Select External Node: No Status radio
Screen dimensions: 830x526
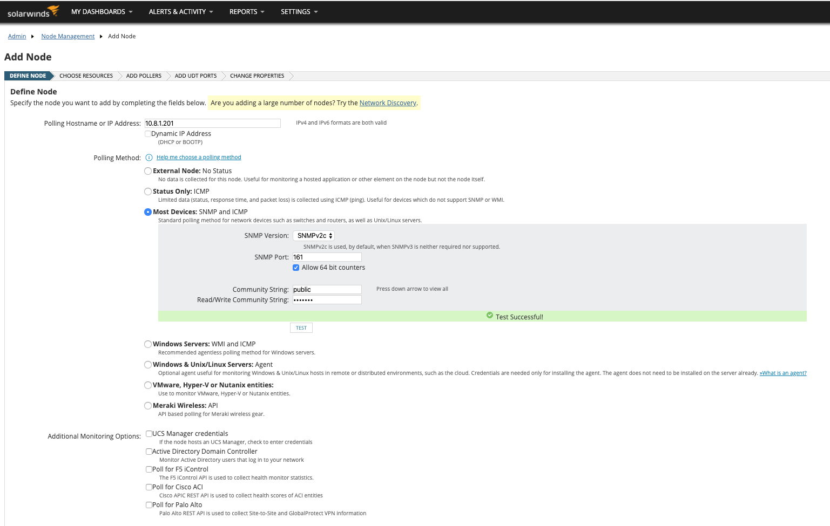148,171
